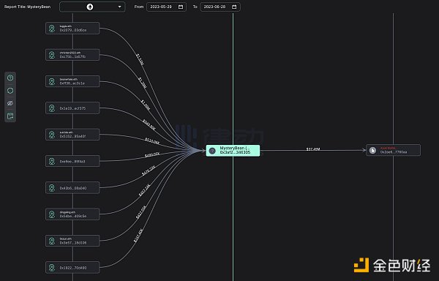Click the save snapshot icon in sidebar
The height and width of the screenshot is (281, 439).
10,116
